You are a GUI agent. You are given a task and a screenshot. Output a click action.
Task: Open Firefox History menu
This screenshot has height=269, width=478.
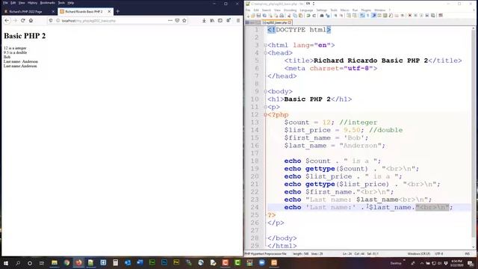(32, 3)
